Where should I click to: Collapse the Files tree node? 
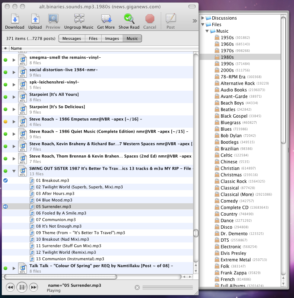coord(203,25)
